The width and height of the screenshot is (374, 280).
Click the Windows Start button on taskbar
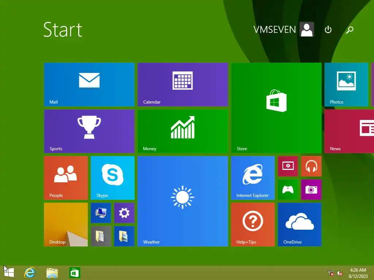pyautogui.click(x=9, y=273)
